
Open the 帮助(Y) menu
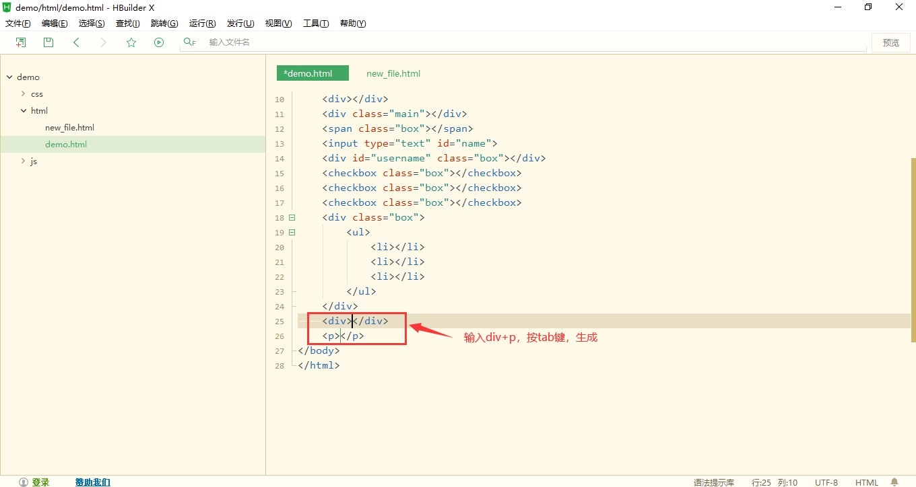(353, 24)
